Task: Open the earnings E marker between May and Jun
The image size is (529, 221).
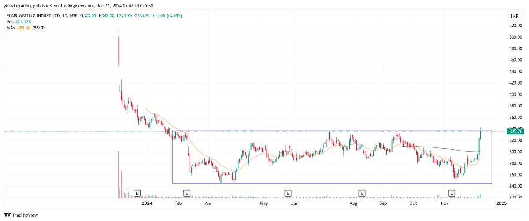Action: (x=288, y=193)
